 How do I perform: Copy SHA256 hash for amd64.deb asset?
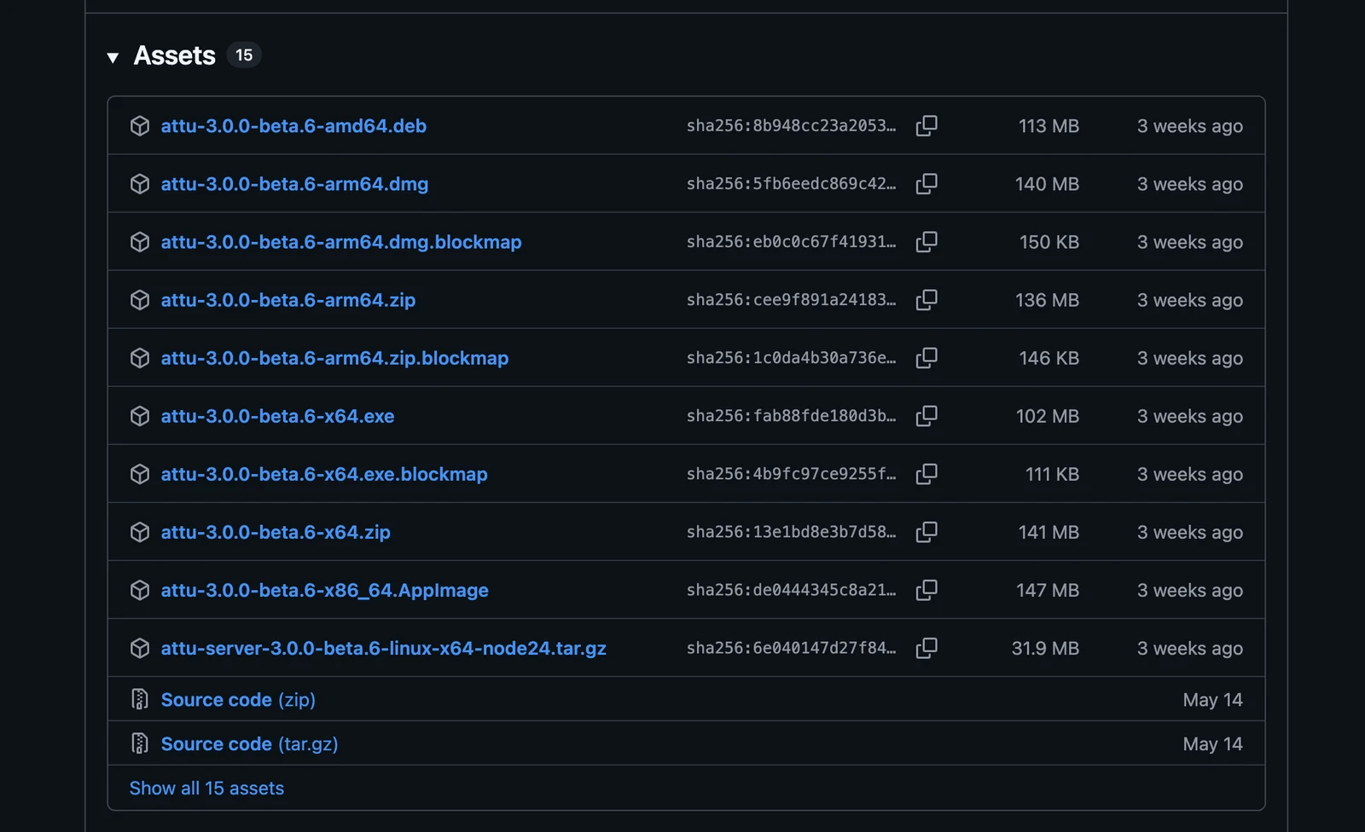[926, 125]
